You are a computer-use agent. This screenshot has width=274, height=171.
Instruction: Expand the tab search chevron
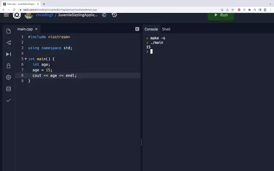pos(270,4)
